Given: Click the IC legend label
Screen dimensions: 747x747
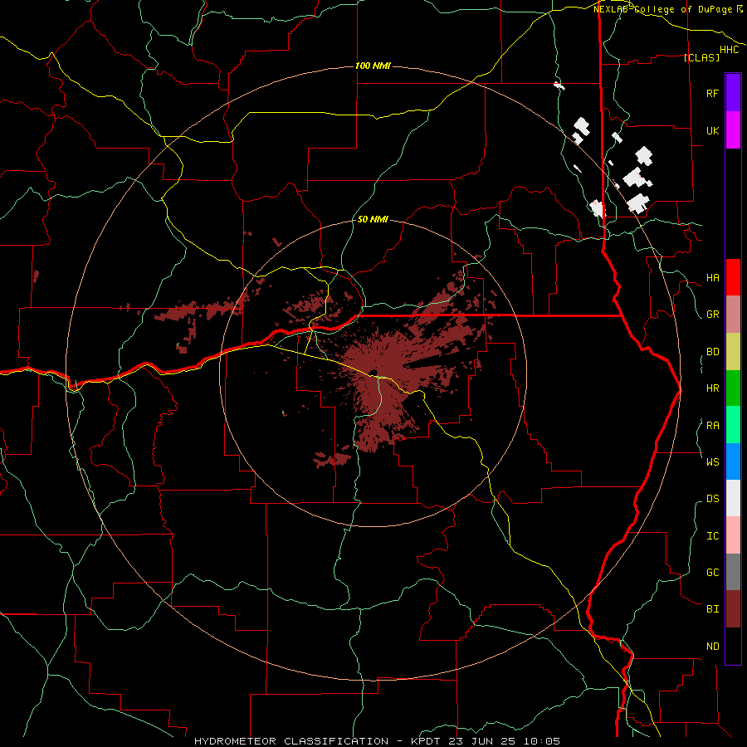Looking at the screenshot, I should tap(713, 536).
